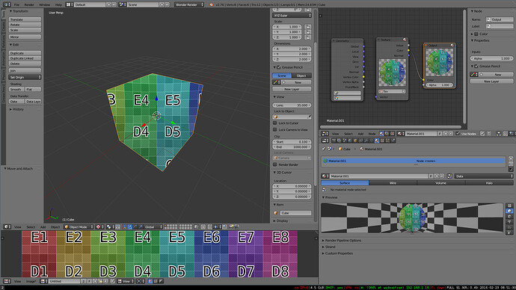This screenshot has width=516, height=290.
Task: Switch to the Volume material type tab
Action: [441, 183]
